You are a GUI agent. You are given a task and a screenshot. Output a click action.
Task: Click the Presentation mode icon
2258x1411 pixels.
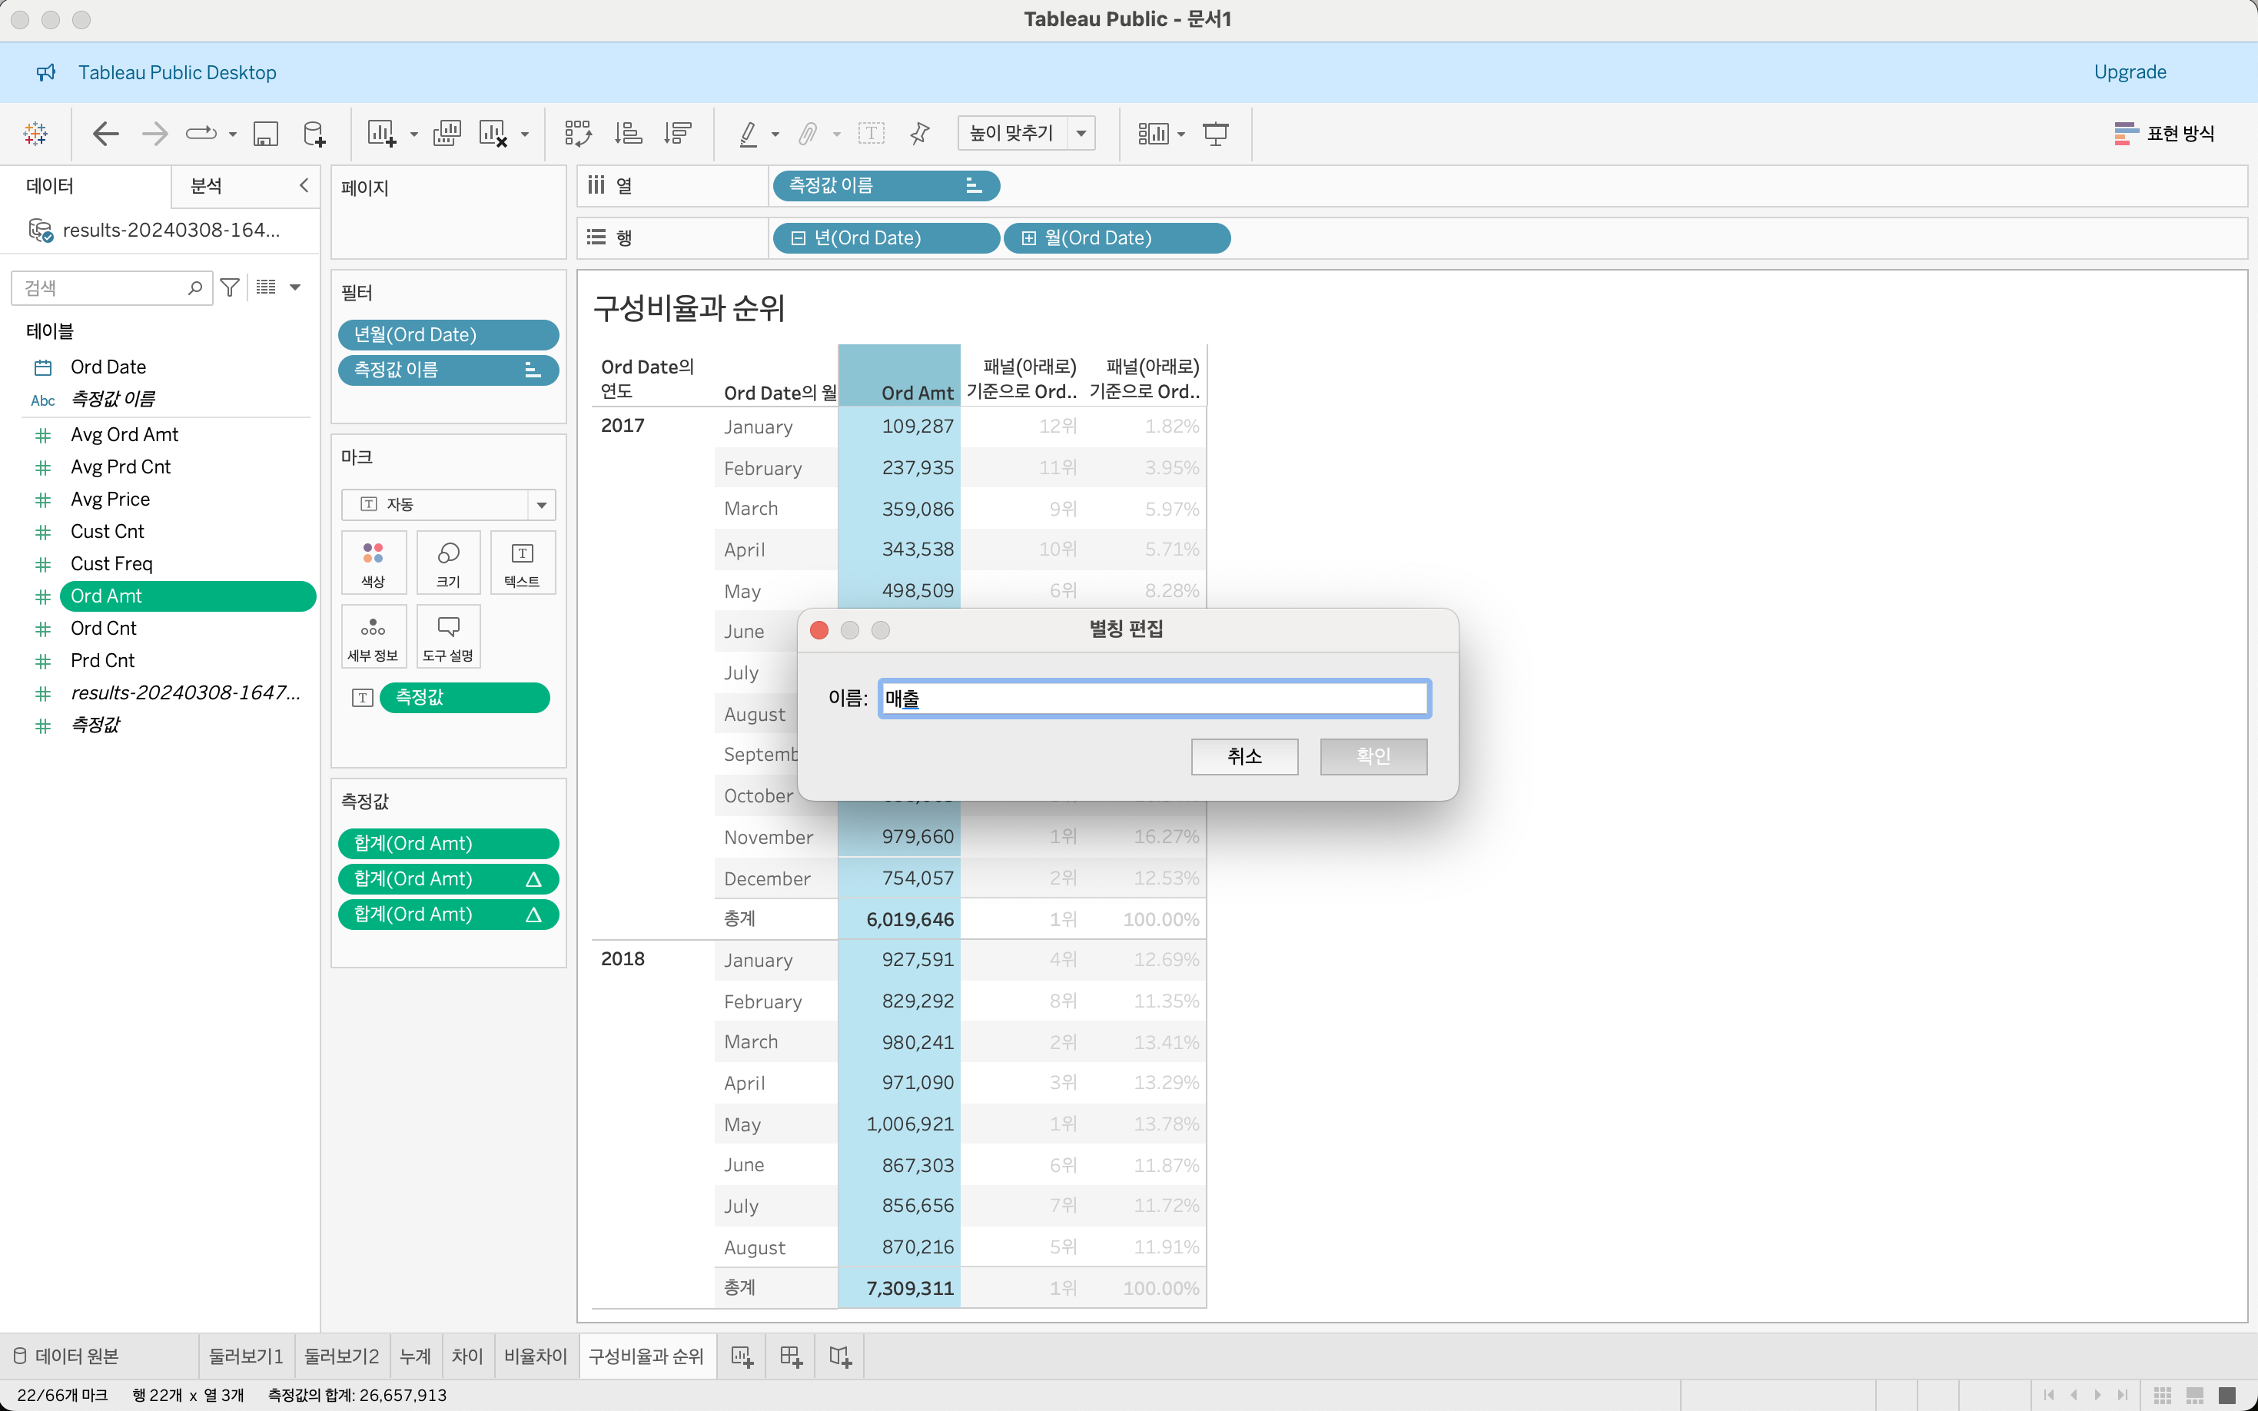point(1215,134)
